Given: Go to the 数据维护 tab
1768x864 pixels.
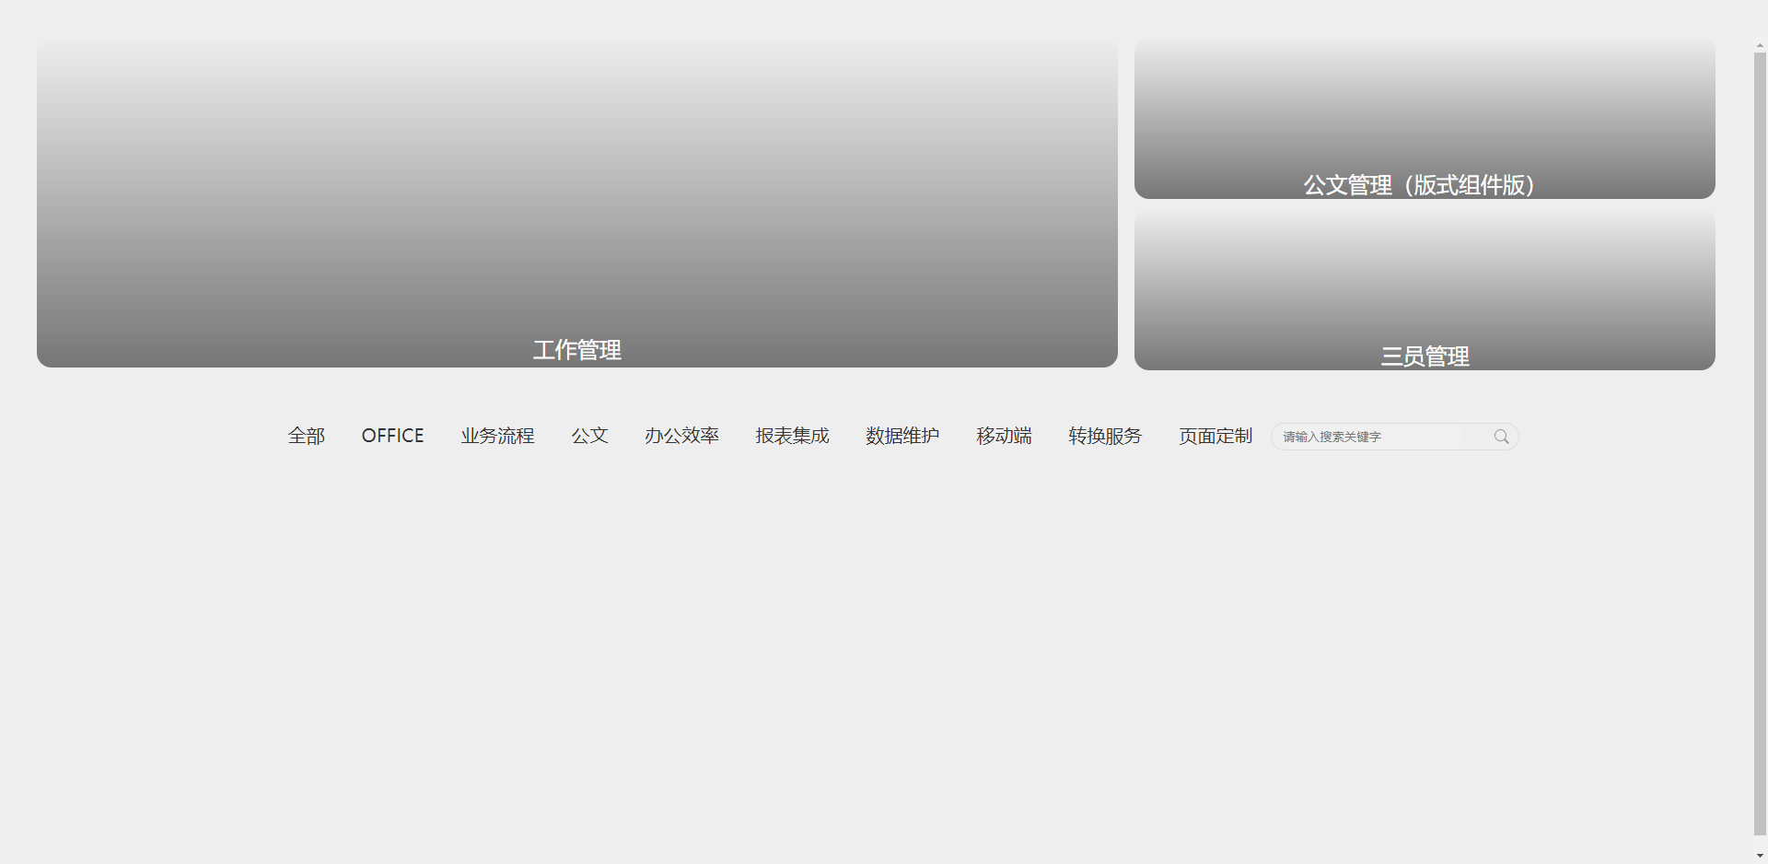Looking at the screenshot, I should tap(902, 436).
